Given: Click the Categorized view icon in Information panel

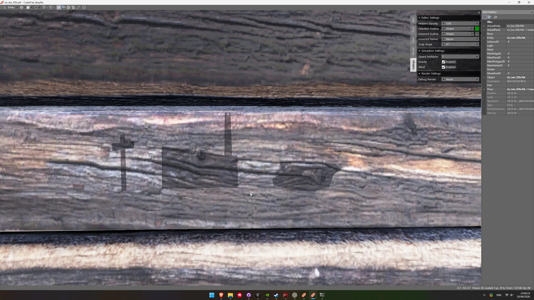Looking at the screenshot, I should 485,17.
